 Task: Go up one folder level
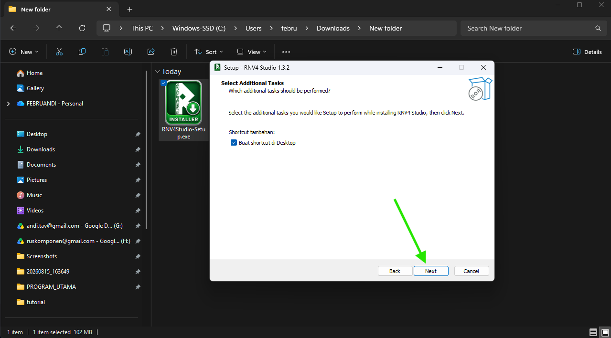[59, 28]
